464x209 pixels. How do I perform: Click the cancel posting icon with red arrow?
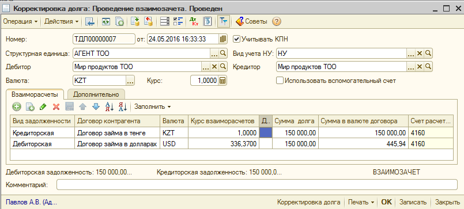pos(148,21)
